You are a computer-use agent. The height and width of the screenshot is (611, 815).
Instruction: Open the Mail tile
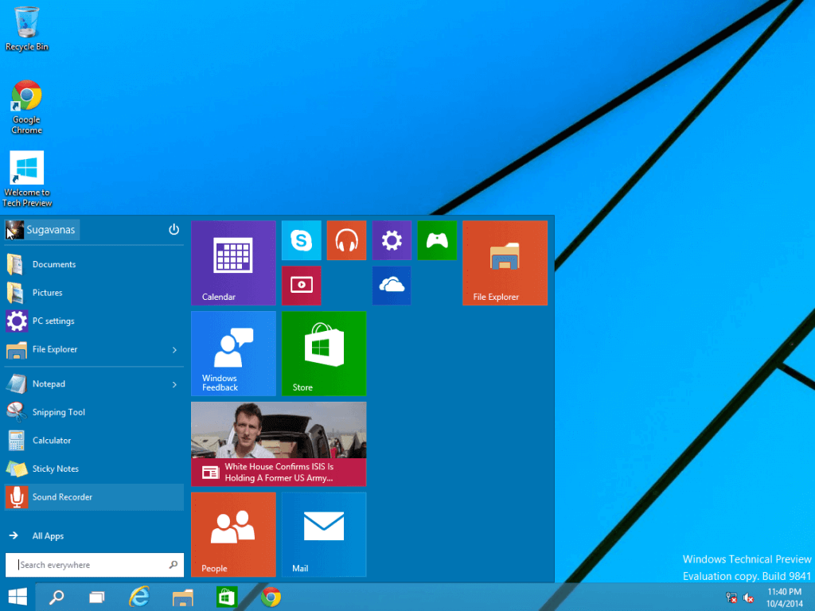pyautogui.click(x=324, y=535)
